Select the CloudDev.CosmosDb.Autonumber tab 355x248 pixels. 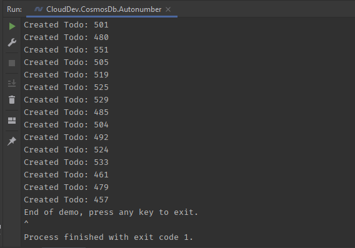click(x=102, y=9)
